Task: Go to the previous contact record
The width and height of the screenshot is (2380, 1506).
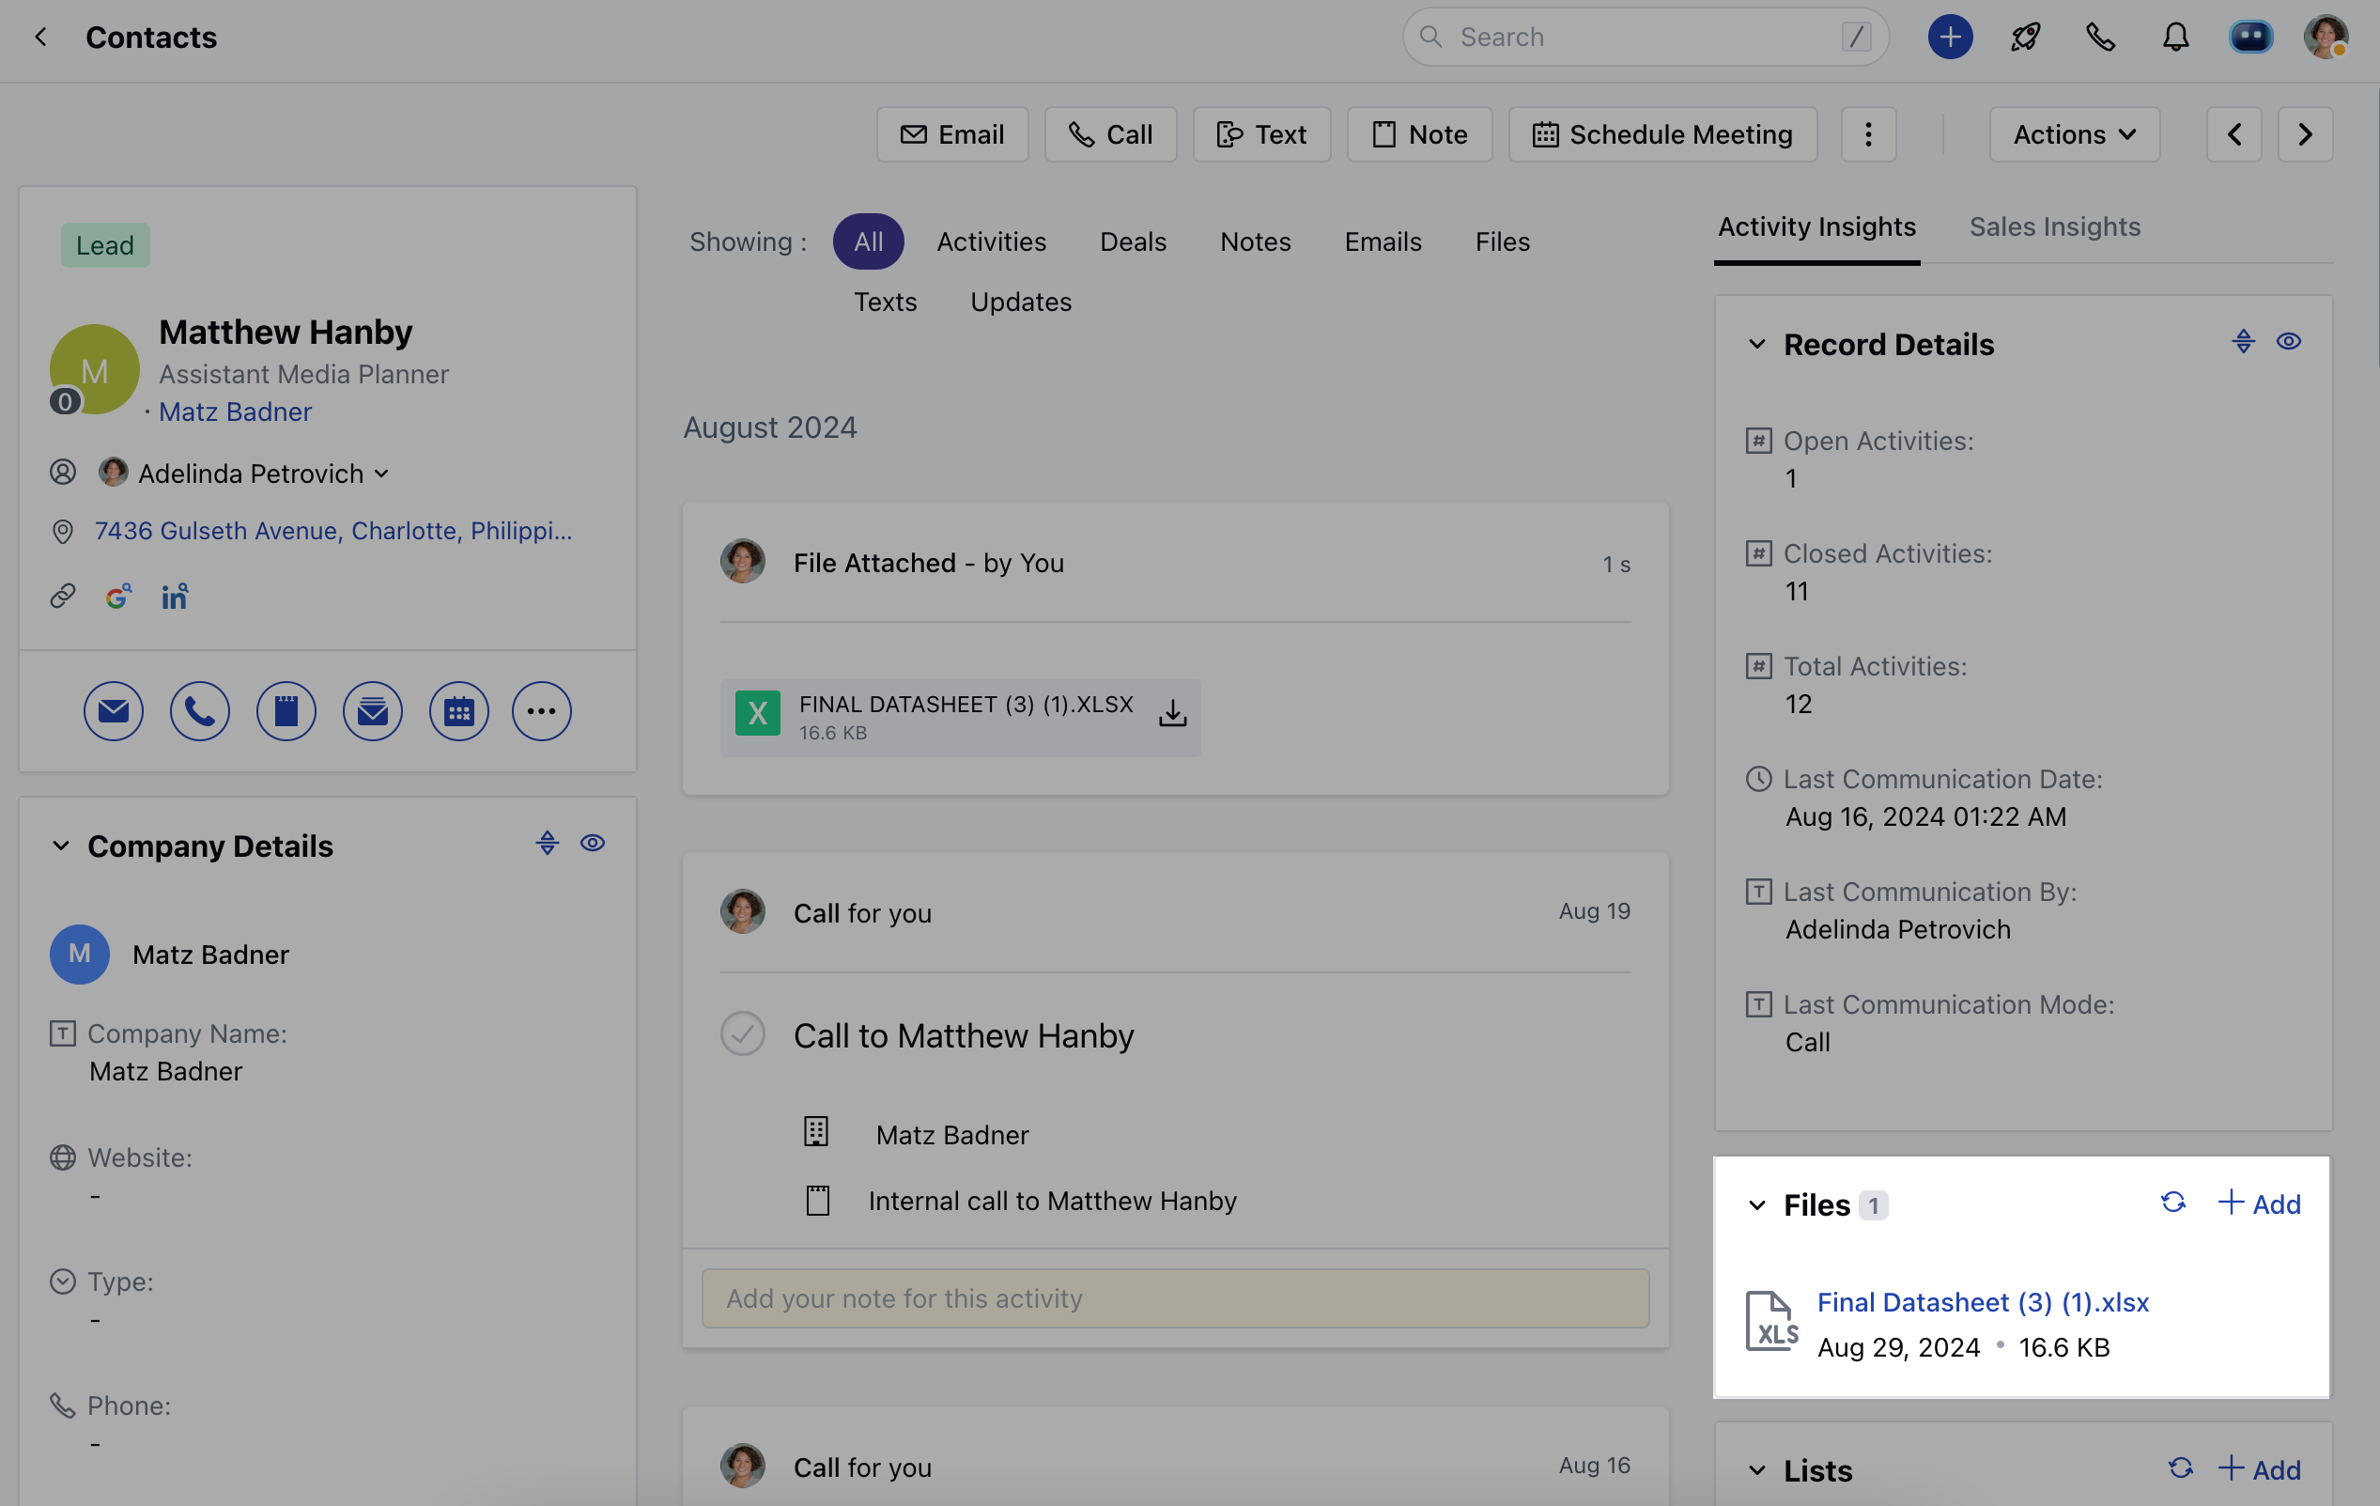Action: point(2233,134)
